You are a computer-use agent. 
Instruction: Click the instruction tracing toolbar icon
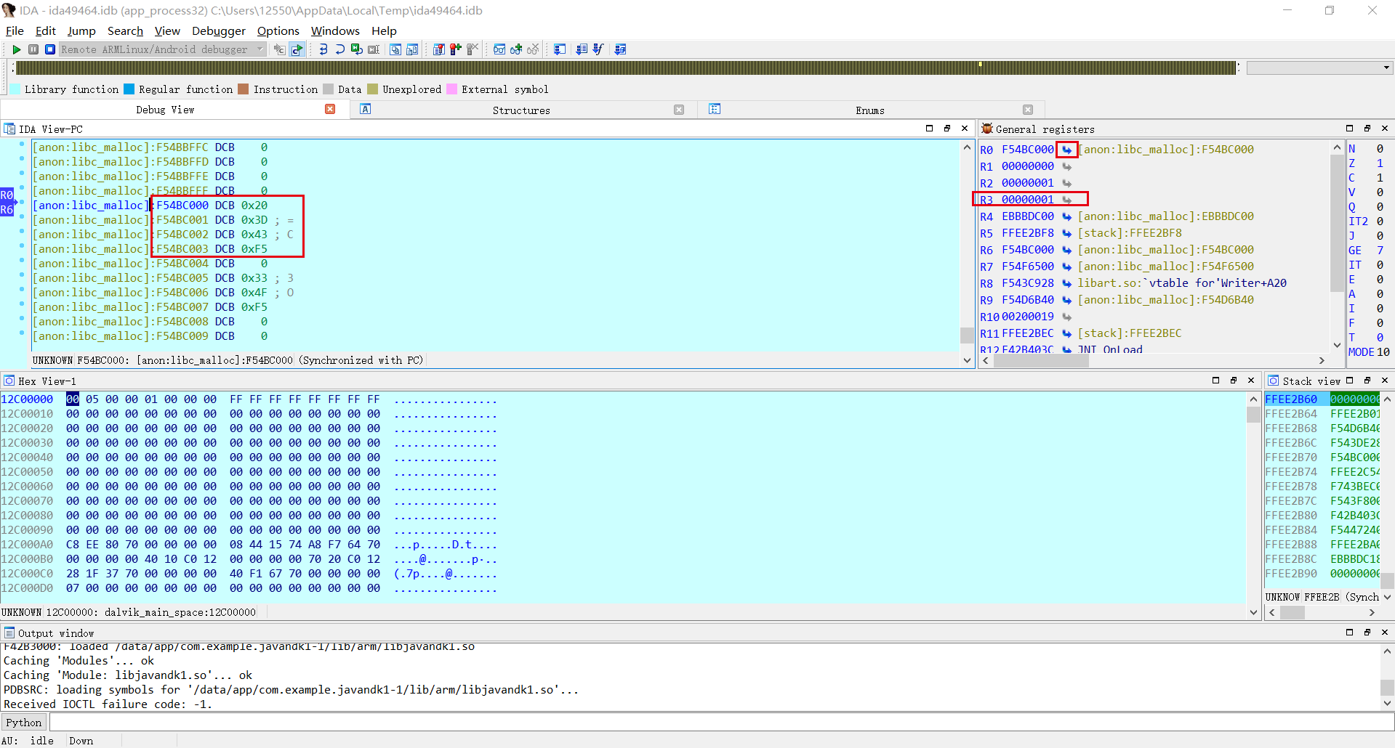[x=582, y=49]
